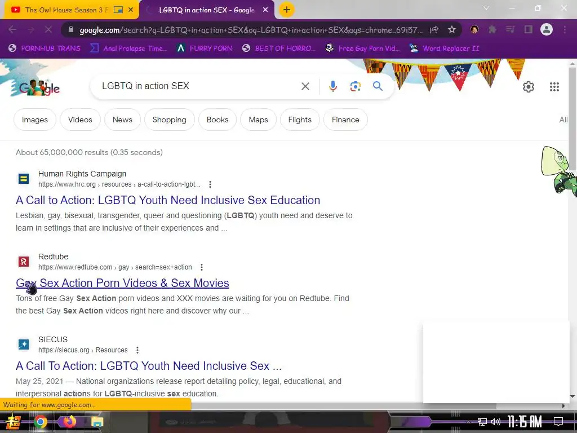Open the media controls icon

510,29
